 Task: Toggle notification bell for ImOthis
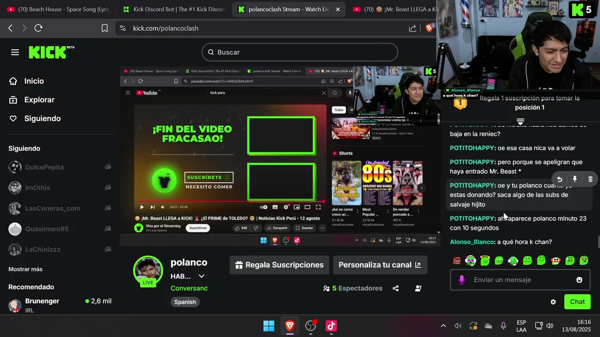click(108, 188)
